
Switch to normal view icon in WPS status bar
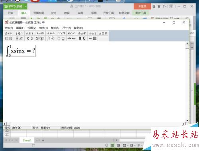point(113,145)
